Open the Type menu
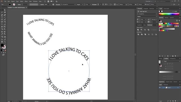This screenshot has width=181, height=102. [17, 1]
